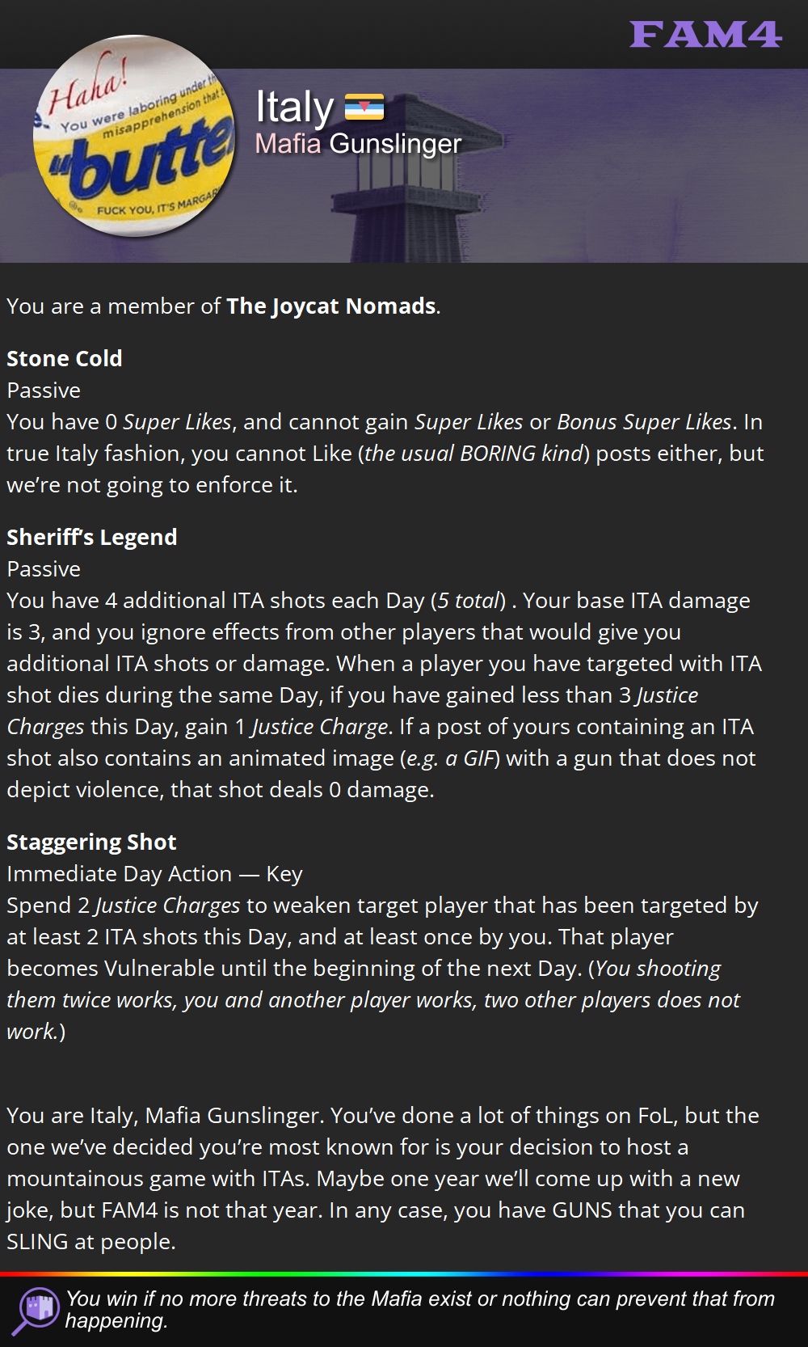Click the Italy player name heading
This screenshot has height=1347, width=808.
click(294, 107)
